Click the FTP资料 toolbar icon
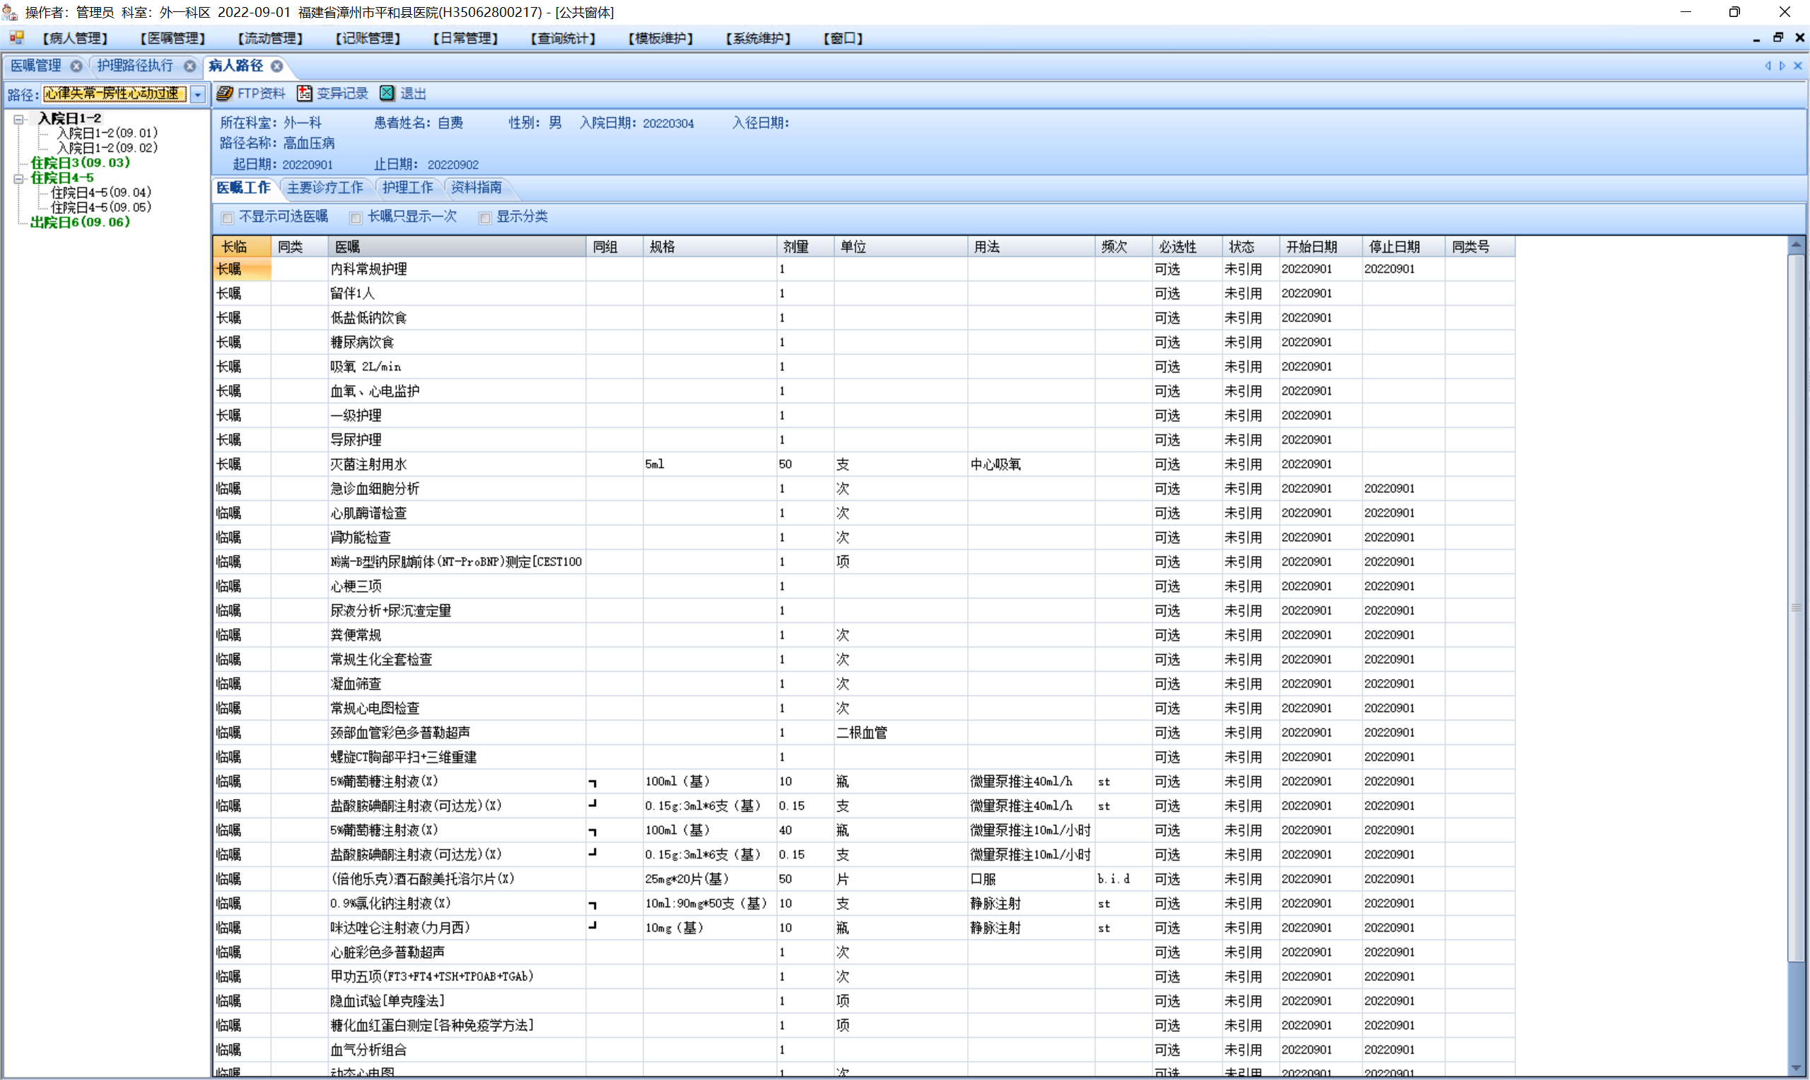This screenshot has height=1080, width=1810. coord(225,93)
